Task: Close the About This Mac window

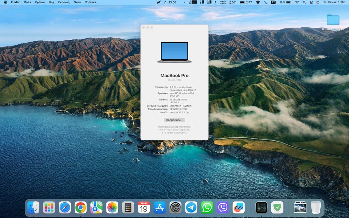Action: click(x=143, y=27)
